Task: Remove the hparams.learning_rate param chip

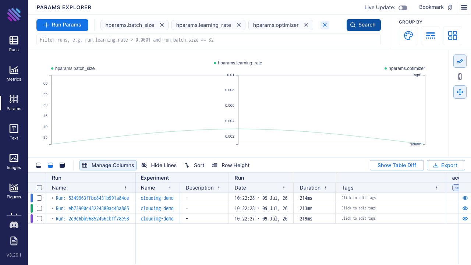Action: pos(238,25)
